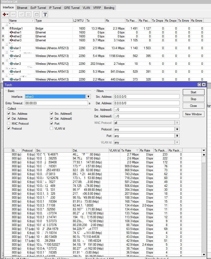Click the Filter funnel toolbar button
Image resolution: width=211 pixels, height=259 pixels.
[45, 14]
